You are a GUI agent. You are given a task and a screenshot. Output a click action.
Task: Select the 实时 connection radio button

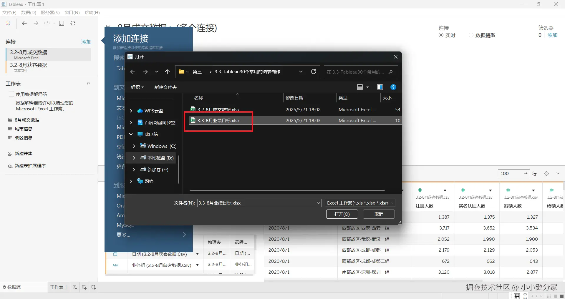tap(441, 35)
